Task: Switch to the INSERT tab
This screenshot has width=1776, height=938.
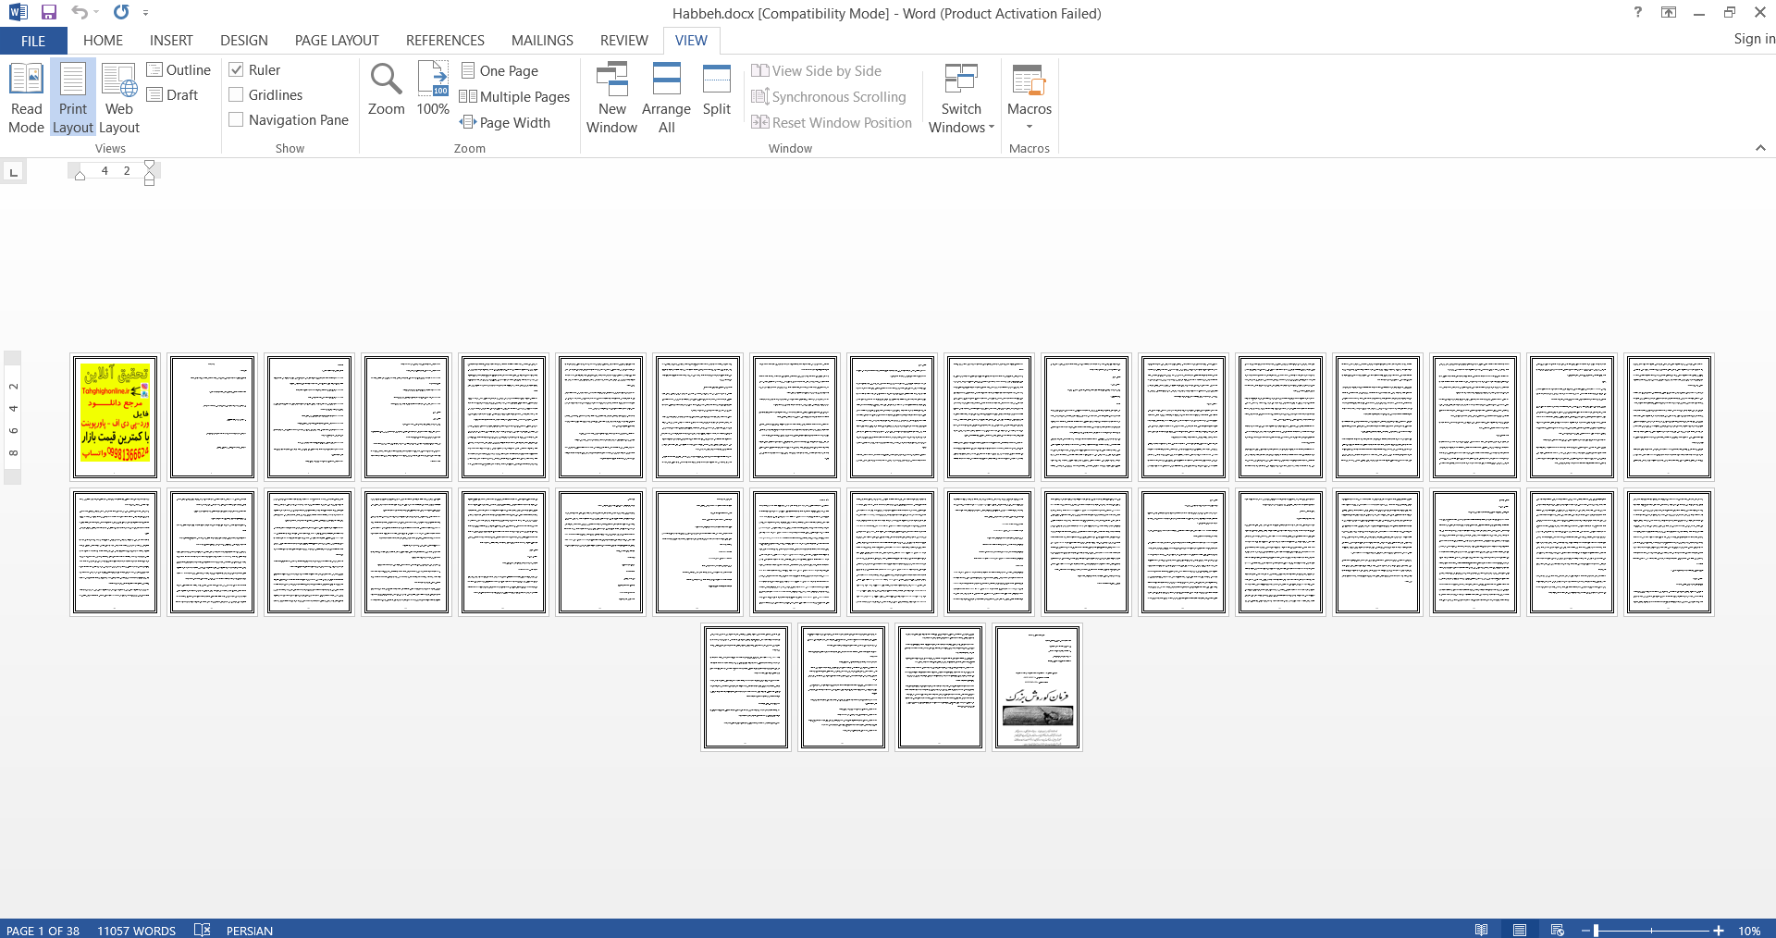Action: (x=171, y=41)
